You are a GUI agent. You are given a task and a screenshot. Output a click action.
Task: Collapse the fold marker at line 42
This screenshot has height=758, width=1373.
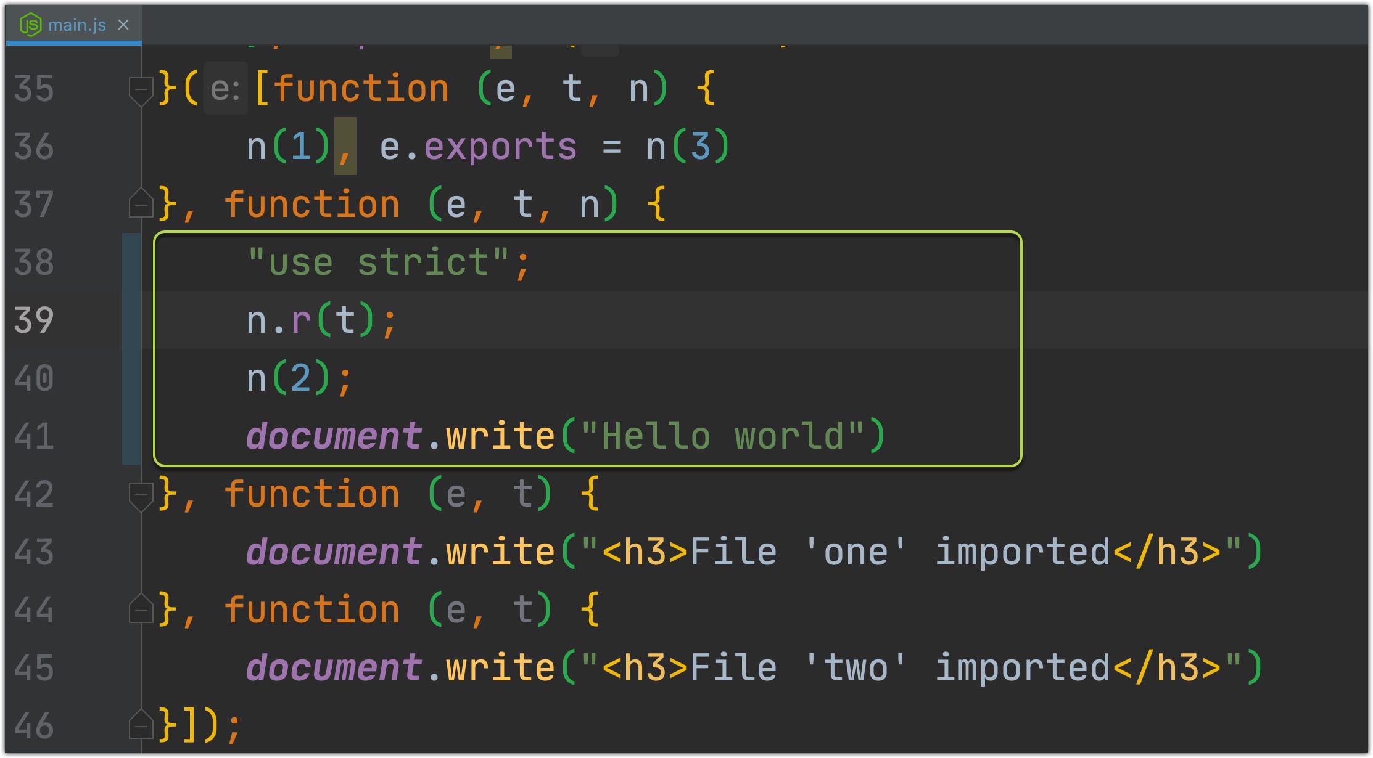point(141,495)
